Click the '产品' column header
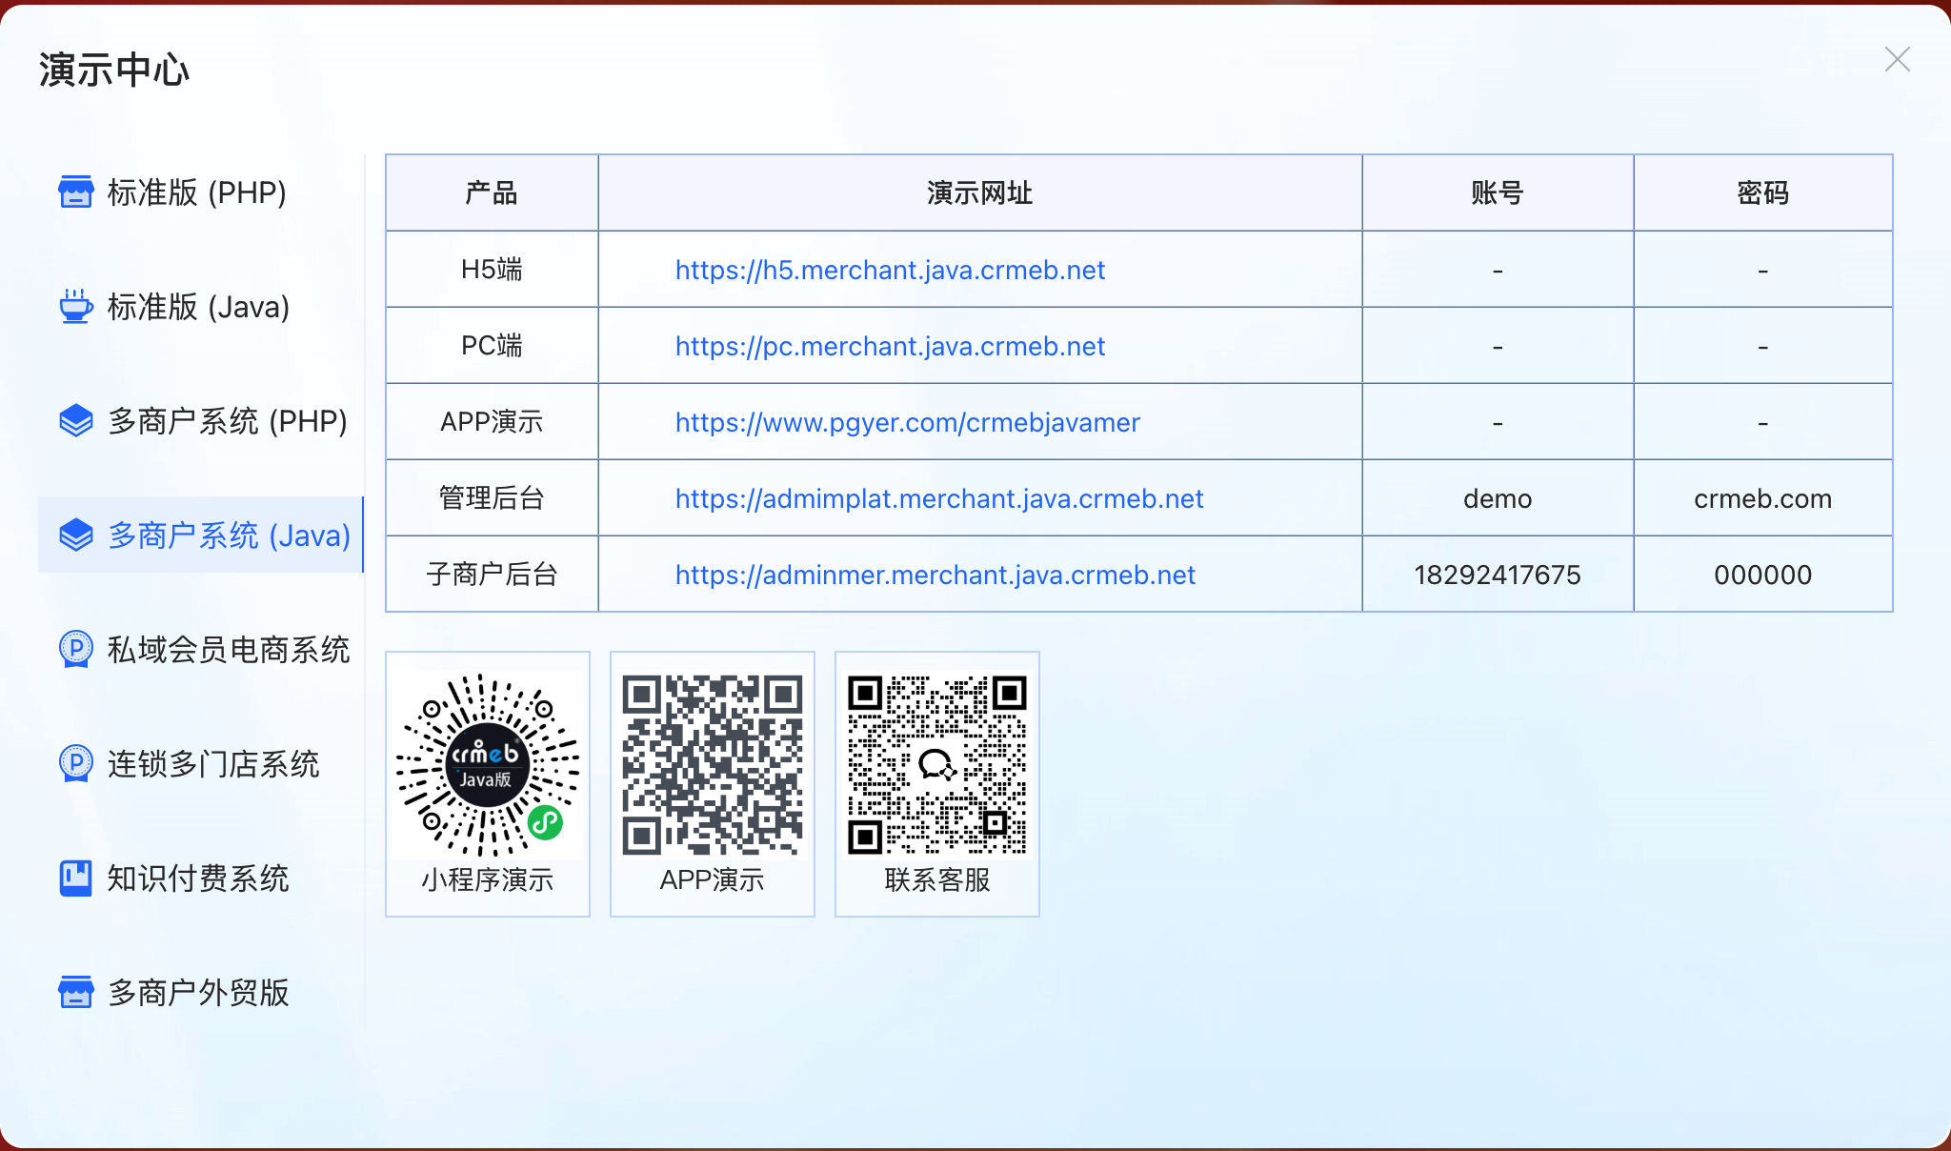Screen dimensions: 1951x1151 pos(492,192)
